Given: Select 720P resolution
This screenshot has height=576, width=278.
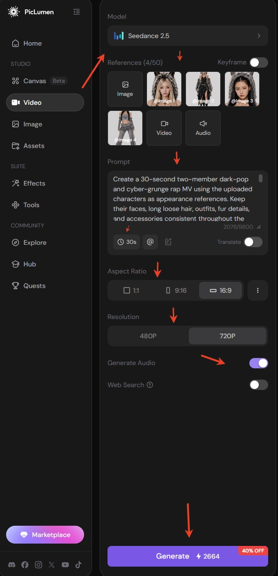Looking at the screenshot, I should [227, 336].
